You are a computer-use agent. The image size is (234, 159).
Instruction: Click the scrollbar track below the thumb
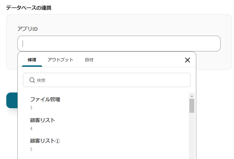(x=192, y=134)
